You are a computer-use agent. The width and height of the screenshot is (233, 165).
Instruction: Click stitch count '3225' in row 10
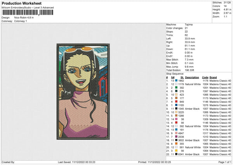181,112
